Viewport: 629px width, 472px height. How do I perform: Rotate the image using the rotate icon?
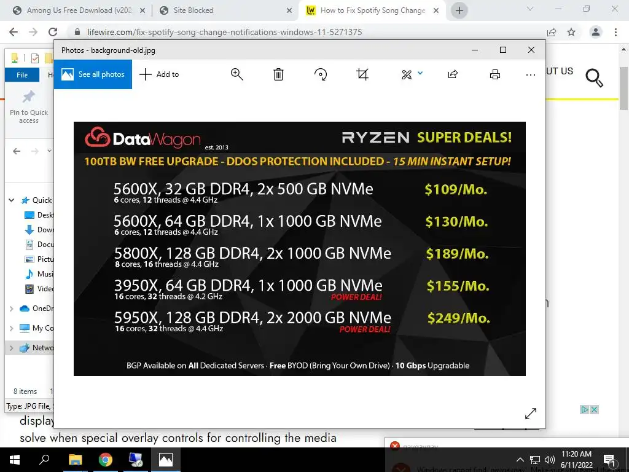pyautogui.click(x=321, y=74)
